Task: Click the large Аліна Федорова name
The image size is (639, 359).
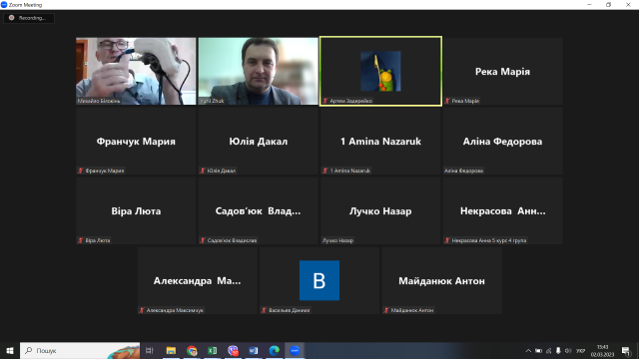Action: [x=502, y=142]
